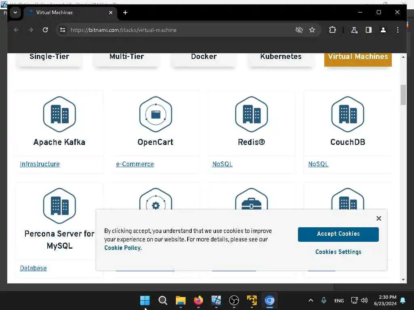Image resolution: width=414 pixels, height=310 pixels.
Task: Click the CouchDB title
Action: point(348,142)
